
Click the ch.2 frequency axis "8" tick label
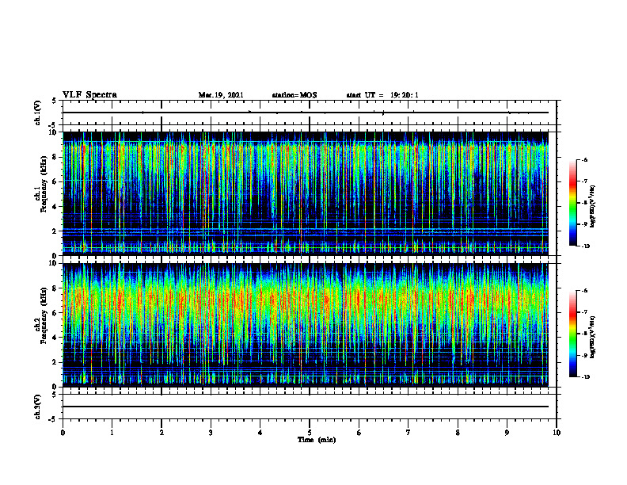(x=55, y=288)
